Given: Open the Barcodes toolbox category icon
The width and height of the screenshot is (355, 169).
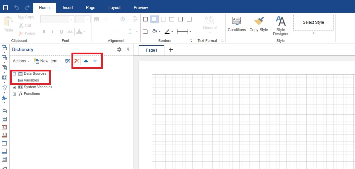Looking at the screenshot, I should coord(4,77).
